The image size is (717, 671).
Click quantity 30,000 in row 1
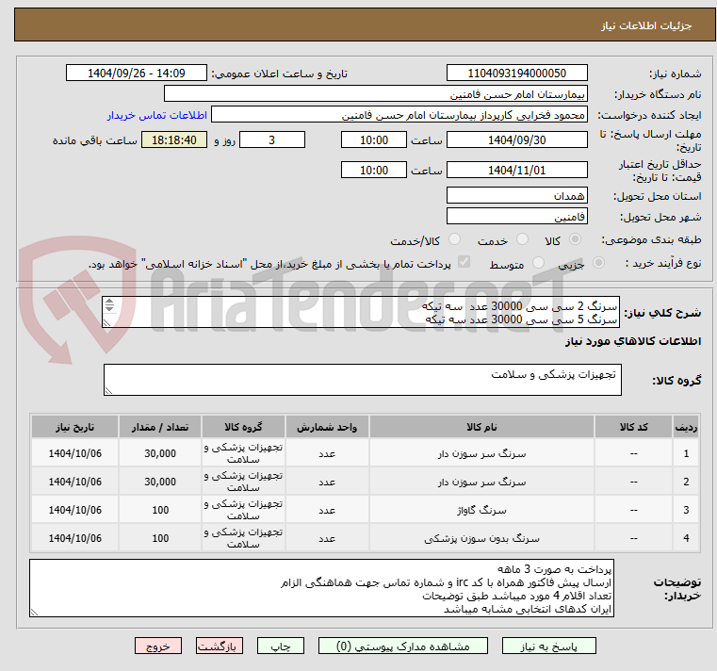pyautogui.click(x=160, y=453)
